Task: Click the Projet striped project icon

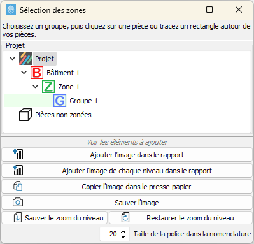Action: coord(25,59)
